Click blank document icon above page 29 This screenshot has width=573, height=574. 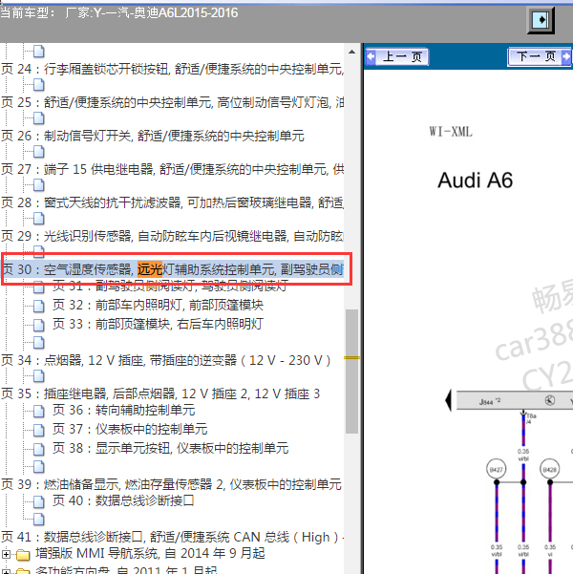tap(38, 219)
